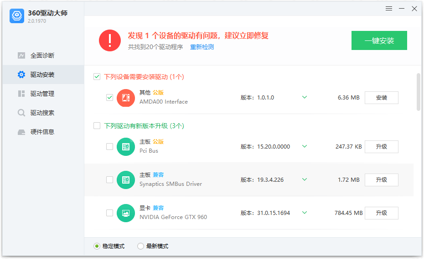Click the 兼容 tag on NVIDIA driver
424x259 pixels.
click(158, 208)
